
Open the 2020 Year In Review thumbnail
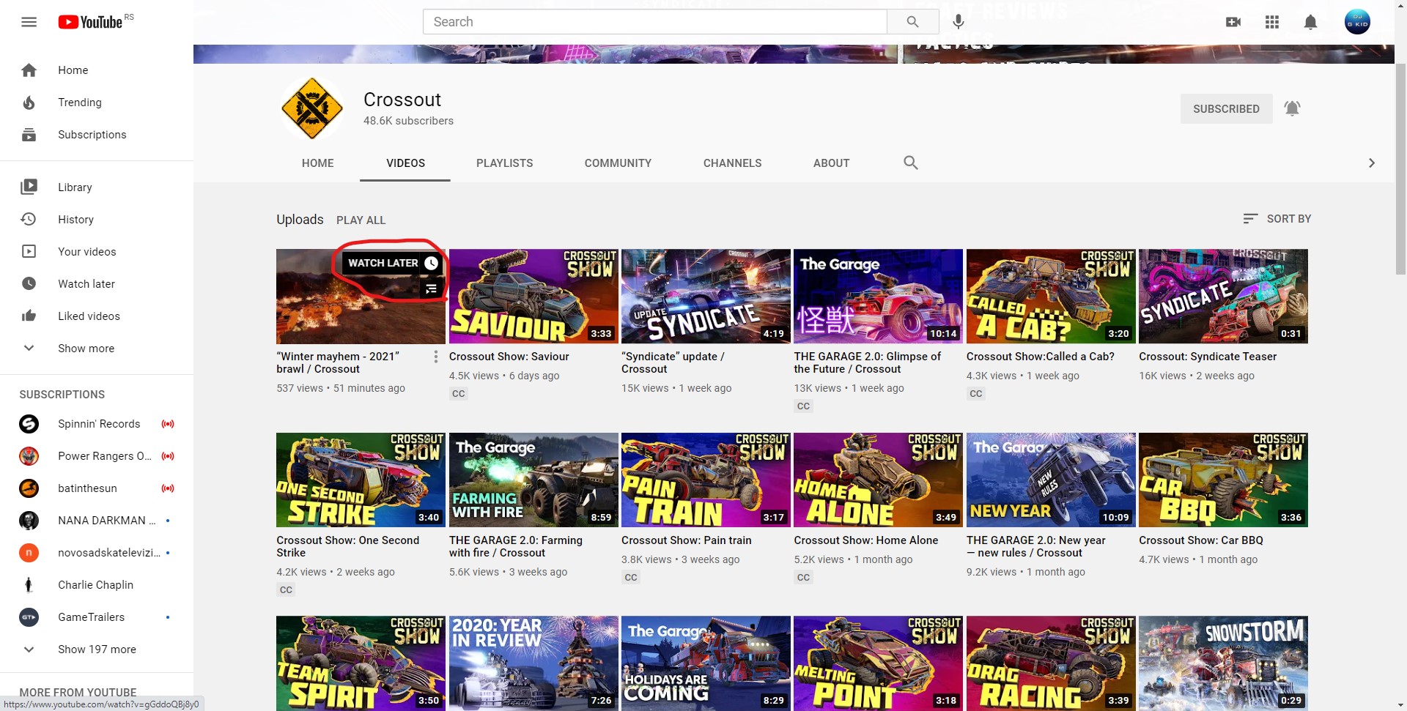[x=533, y=663]
